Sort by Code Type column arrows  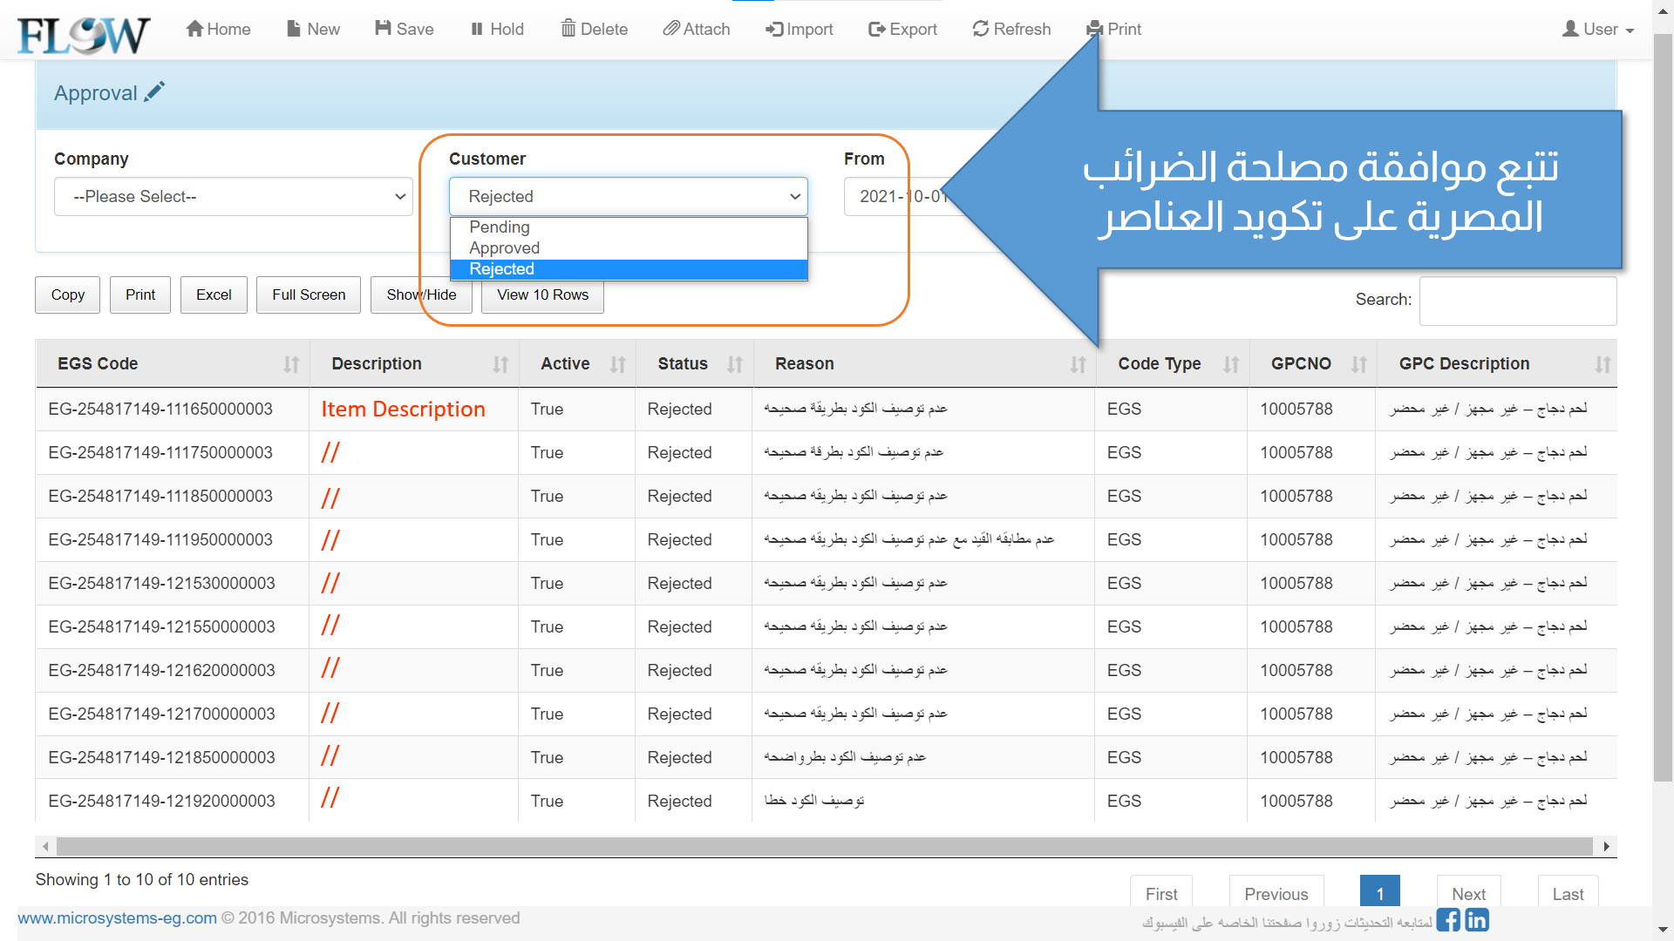1231,364
